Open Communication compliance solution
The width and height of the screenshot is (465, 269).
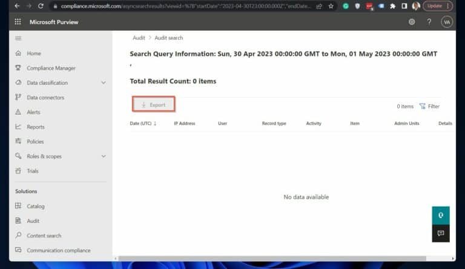point(59,250)
